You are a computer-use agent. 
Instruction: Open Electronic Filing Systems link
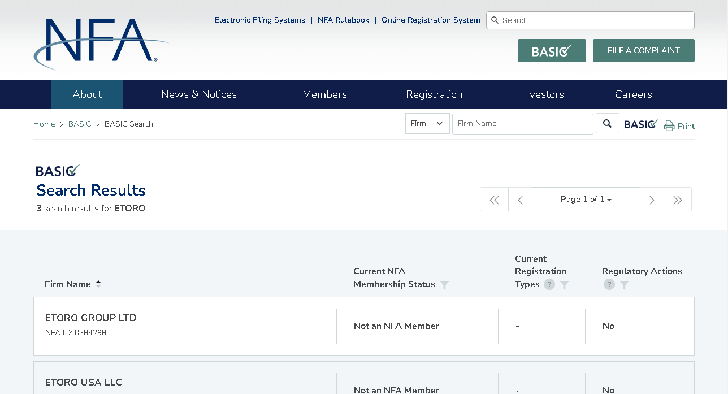[260, 20]
